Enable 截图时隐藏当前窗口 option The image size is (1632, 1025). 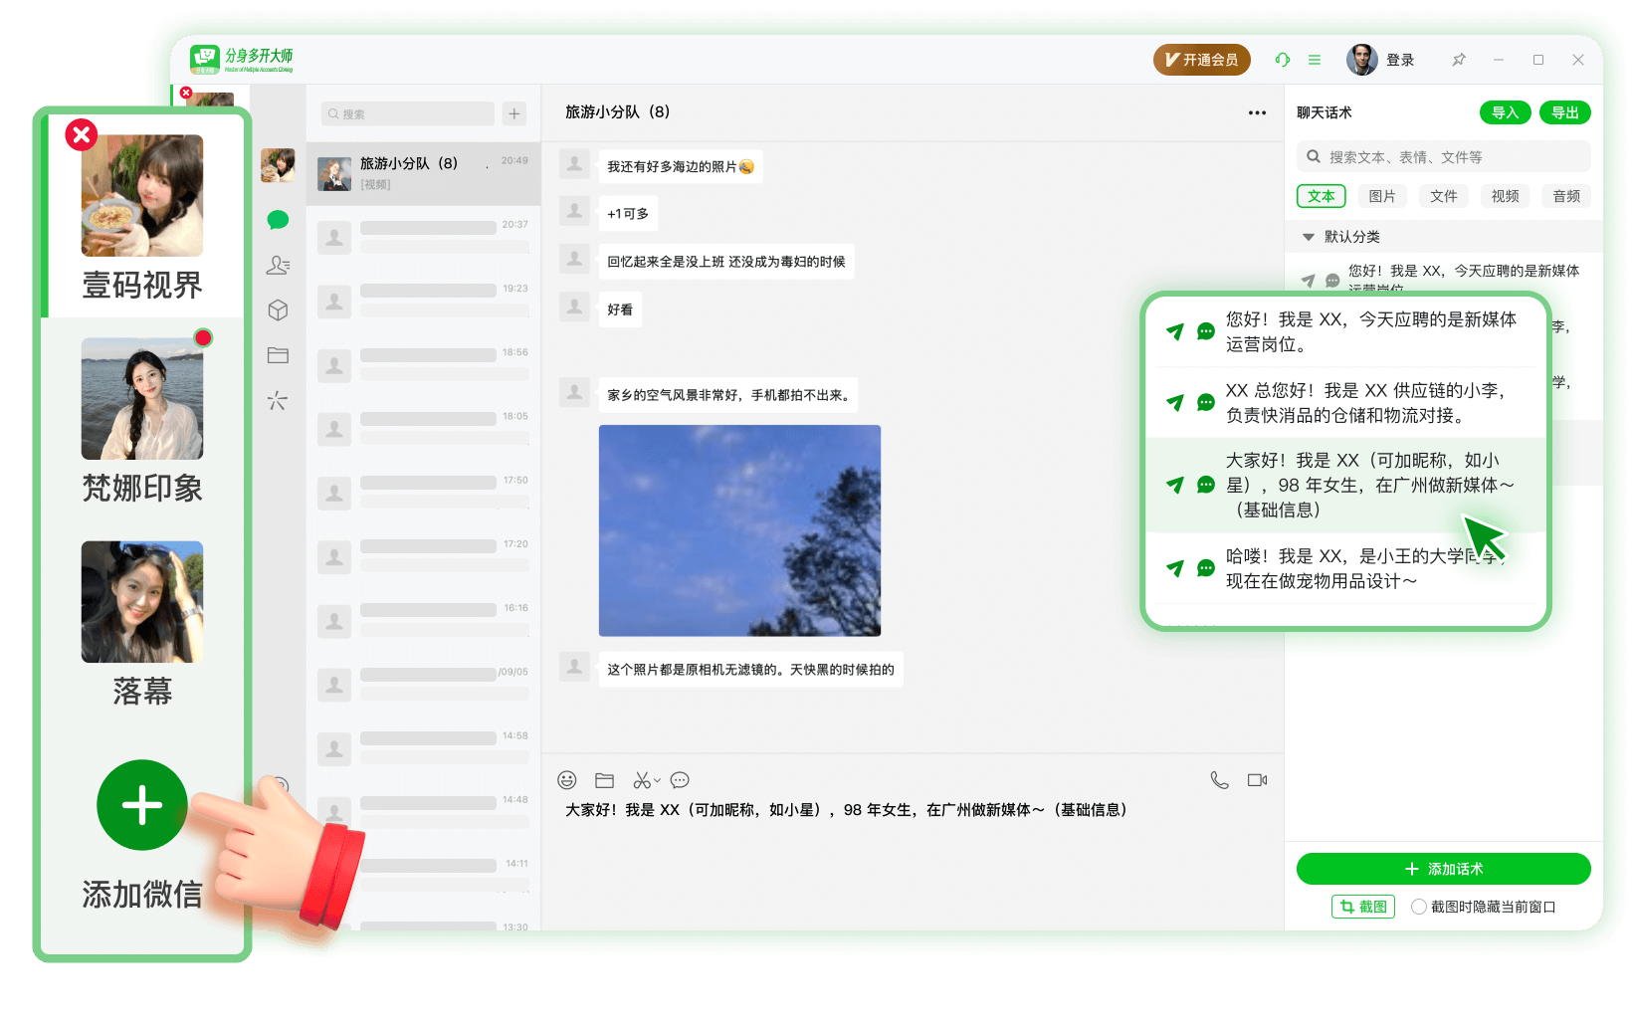pyautogui.click(x=1418, y=907)
